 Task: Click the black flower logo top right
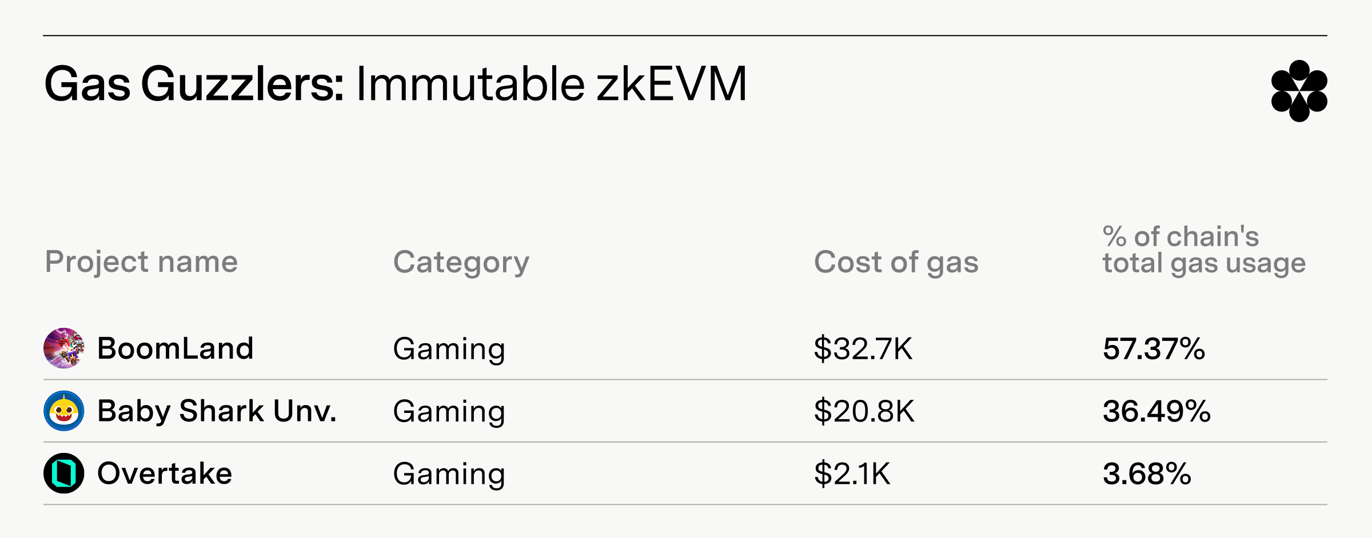[1299, 91]
